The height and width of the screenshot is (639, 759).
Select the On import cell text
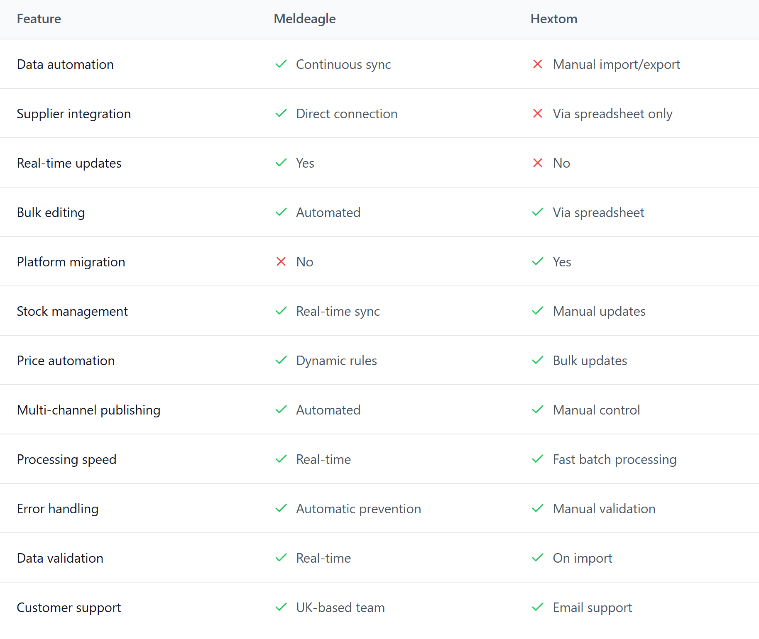pos(583,558)
